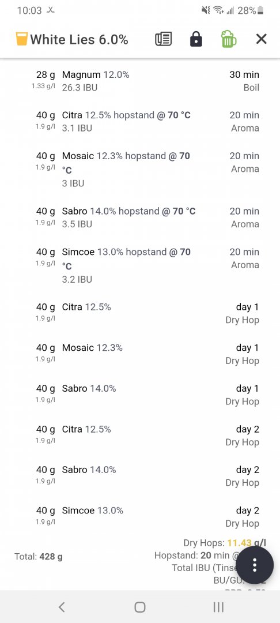Close the White Lies recipe
Image resolution: width=280 pixels, height=623 pixels.
pos(262,39)
